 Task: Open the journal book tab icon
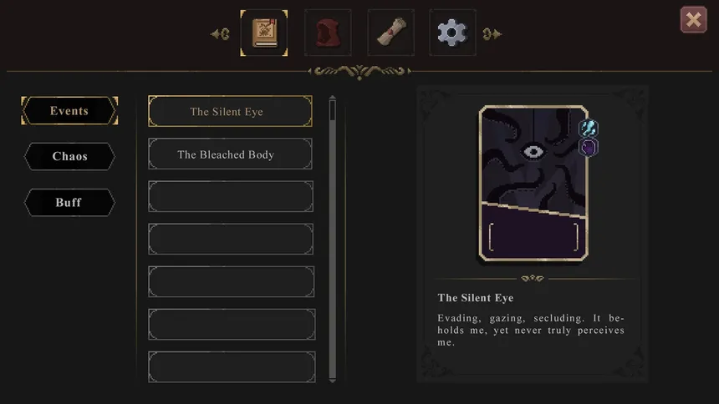264,33
